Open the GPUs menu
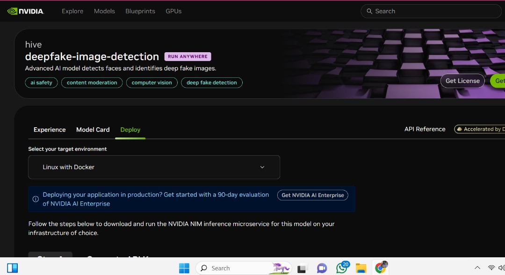The width and height of the screenshot is (505, 275). click(173, 11)
